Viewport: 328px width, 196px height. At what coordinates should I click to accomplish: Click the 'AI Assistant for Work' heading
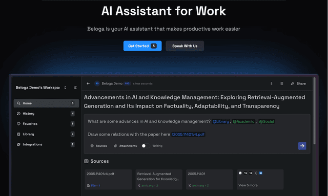[163, 11]
